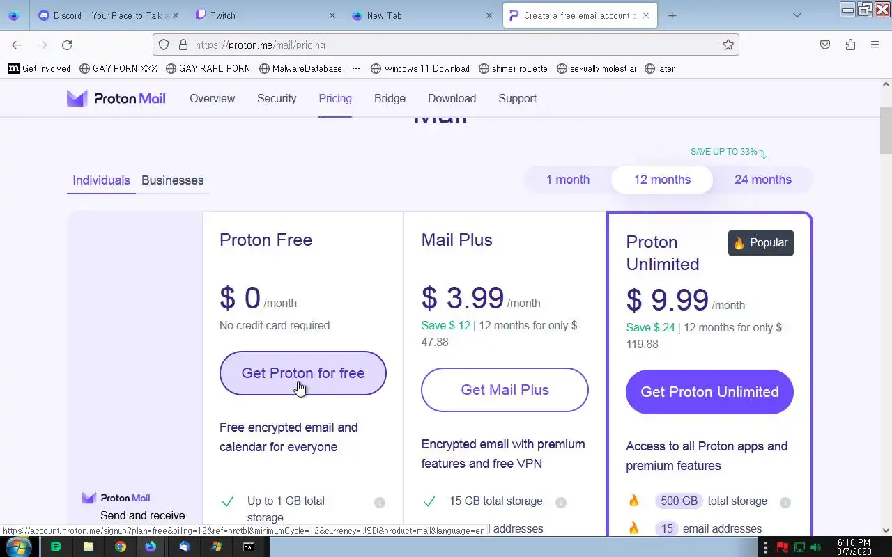Open Overview in Proton nav
The image size is (892, 557).
click(x=212, y=98)
